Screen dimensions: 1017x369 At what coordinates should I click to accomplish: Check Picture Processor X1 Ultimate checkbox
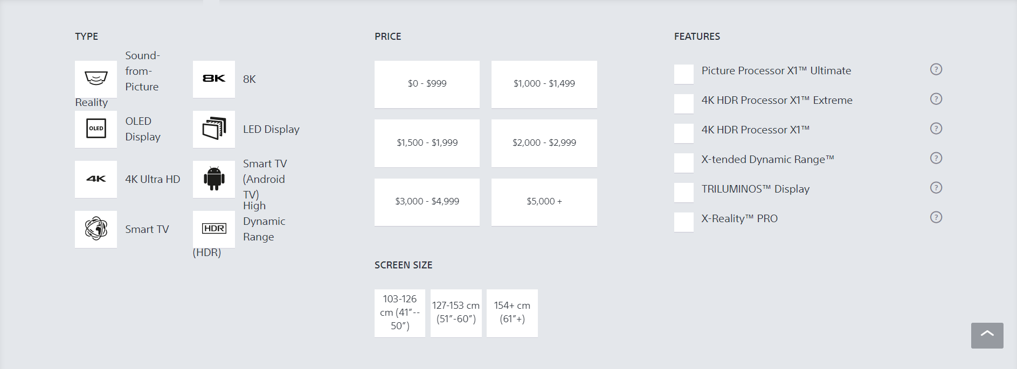point(684,74)
